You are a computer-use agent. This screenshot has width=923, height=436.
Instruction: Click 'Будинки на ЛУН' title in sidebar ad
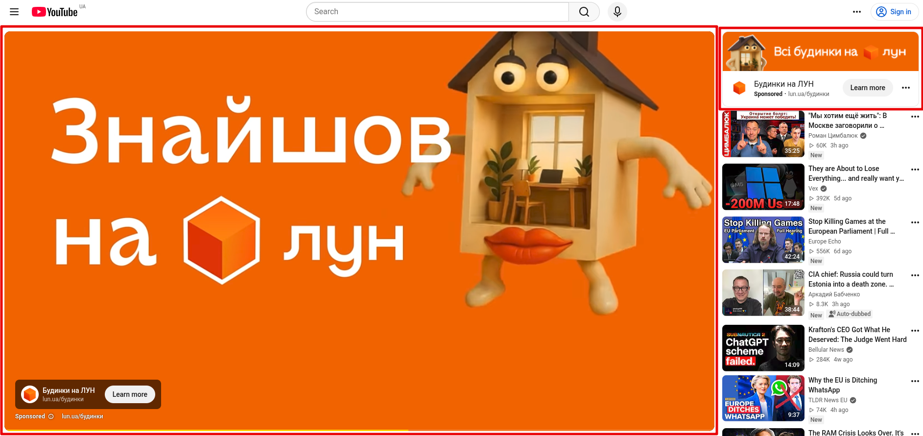click(x=783, y=84)
